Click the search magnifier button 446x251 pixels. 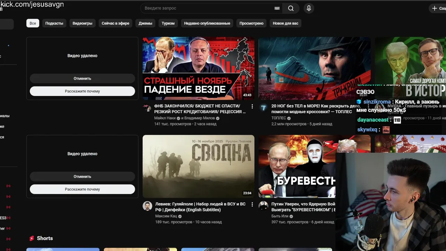(291, 8)
